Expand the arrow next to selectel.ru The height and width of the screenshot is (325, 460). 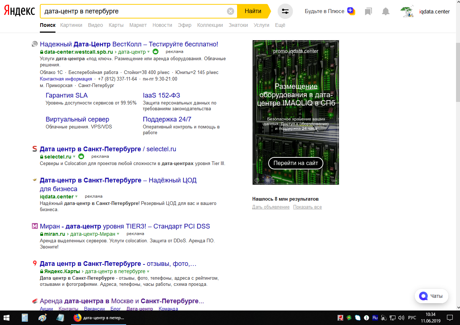click(x=74, y=157)
